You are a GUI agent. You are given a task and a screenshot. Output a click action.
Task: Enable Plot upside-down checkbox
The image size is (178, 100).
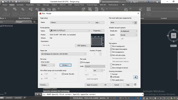(111, 80)
